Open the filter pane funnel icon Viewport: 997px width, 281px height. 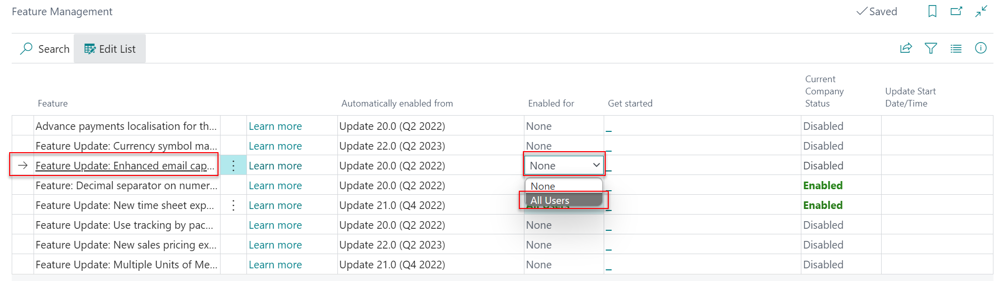pyautogui.click(x=930, y=48)
